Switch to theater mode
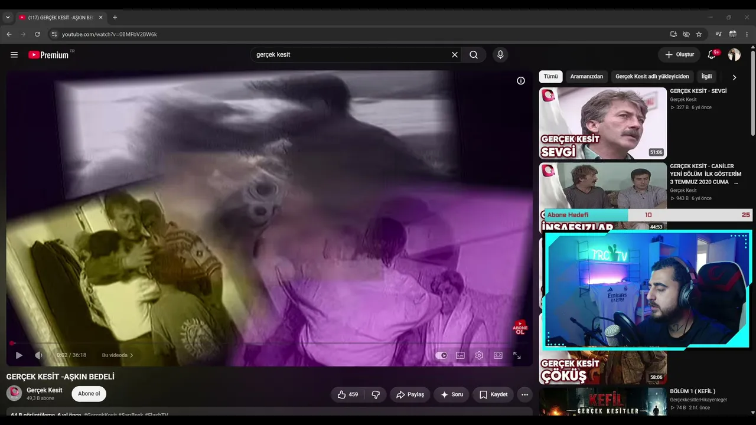The width and height of the screenshot is (756, 425). click(x=498, y=355)
